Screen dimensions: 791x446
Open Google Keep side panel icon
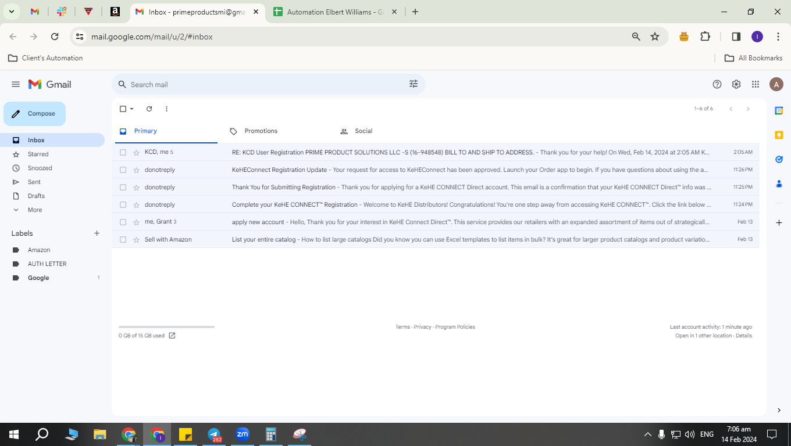pyautogui.click(x=779, y=135)
